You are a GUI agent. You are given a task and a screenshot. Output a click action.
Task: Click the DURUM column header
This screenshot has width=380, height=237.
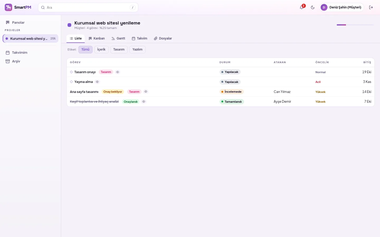(x=225, y=62)
